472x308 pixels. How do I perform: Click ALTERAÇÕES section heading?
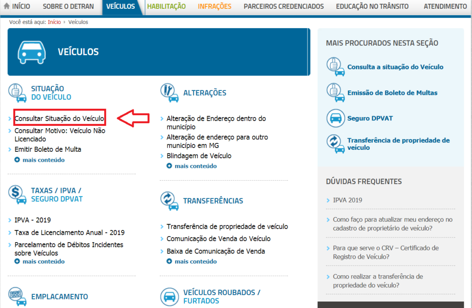click(x=205, y=93)
